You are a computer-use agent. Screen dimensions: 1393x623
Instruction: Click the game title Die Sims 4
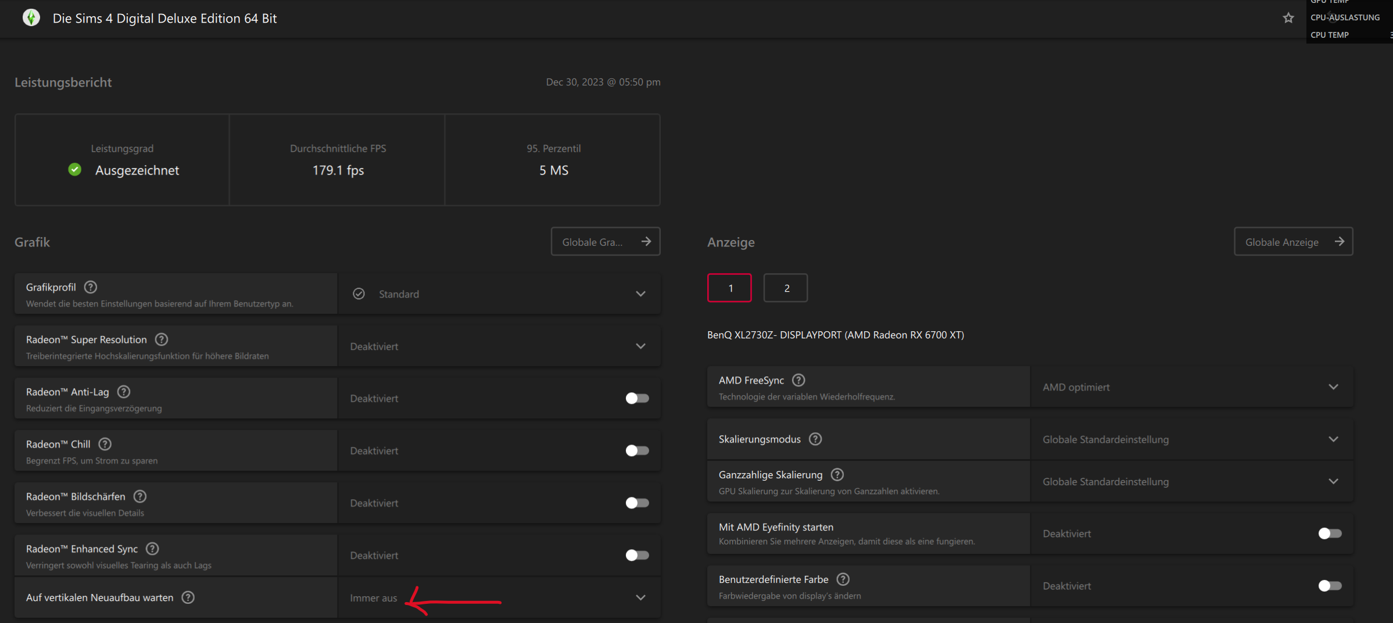click(x=164, y=18)
